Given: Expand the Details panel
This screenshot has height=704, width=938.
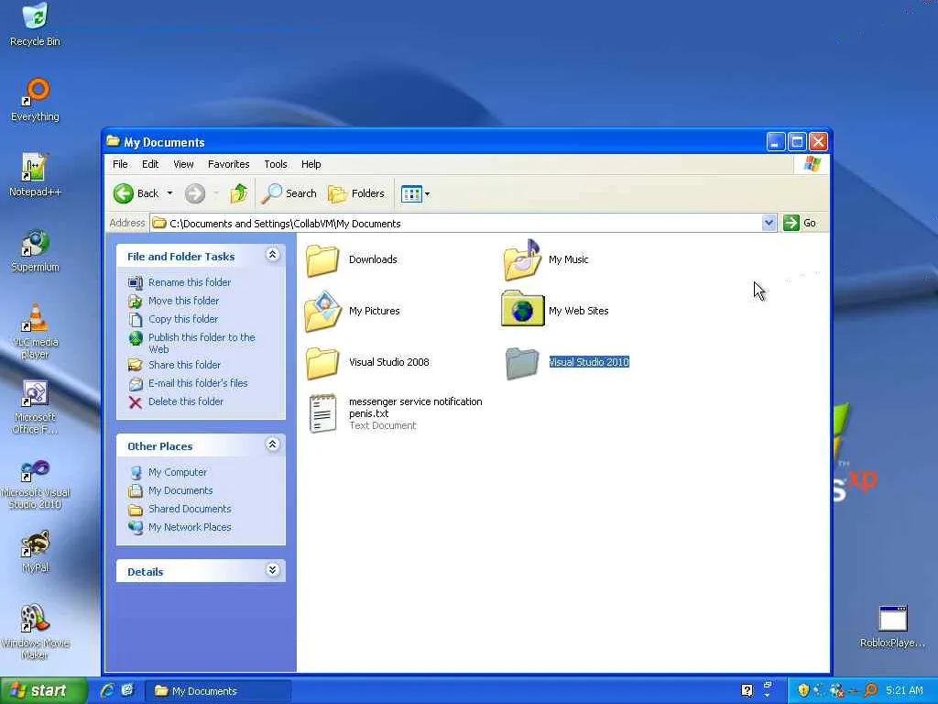Looking at the screenshot, I should point(273,570).
